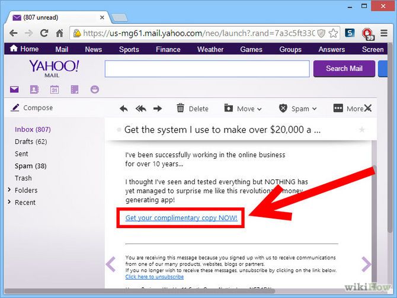The image size is (397, 298).
Task: Click the 'Click here to unsubscribe' link
Action: point(155,277)
